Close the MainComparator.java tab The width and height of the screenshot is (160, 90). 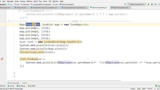tap(129, 8)
